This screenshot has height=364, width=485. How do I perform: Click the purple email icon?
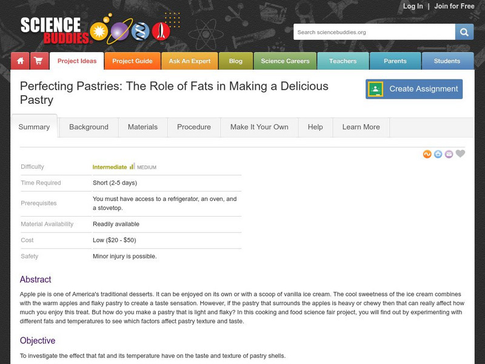449,154
